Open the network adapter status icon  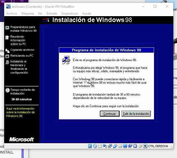pos(110,146)
